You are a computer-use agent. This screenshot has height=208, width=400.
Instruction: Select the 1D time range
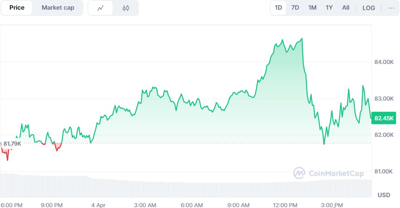[278, 8]
